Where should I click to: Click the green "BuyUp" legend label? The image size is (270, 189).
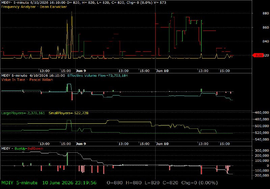pos(20,148)
